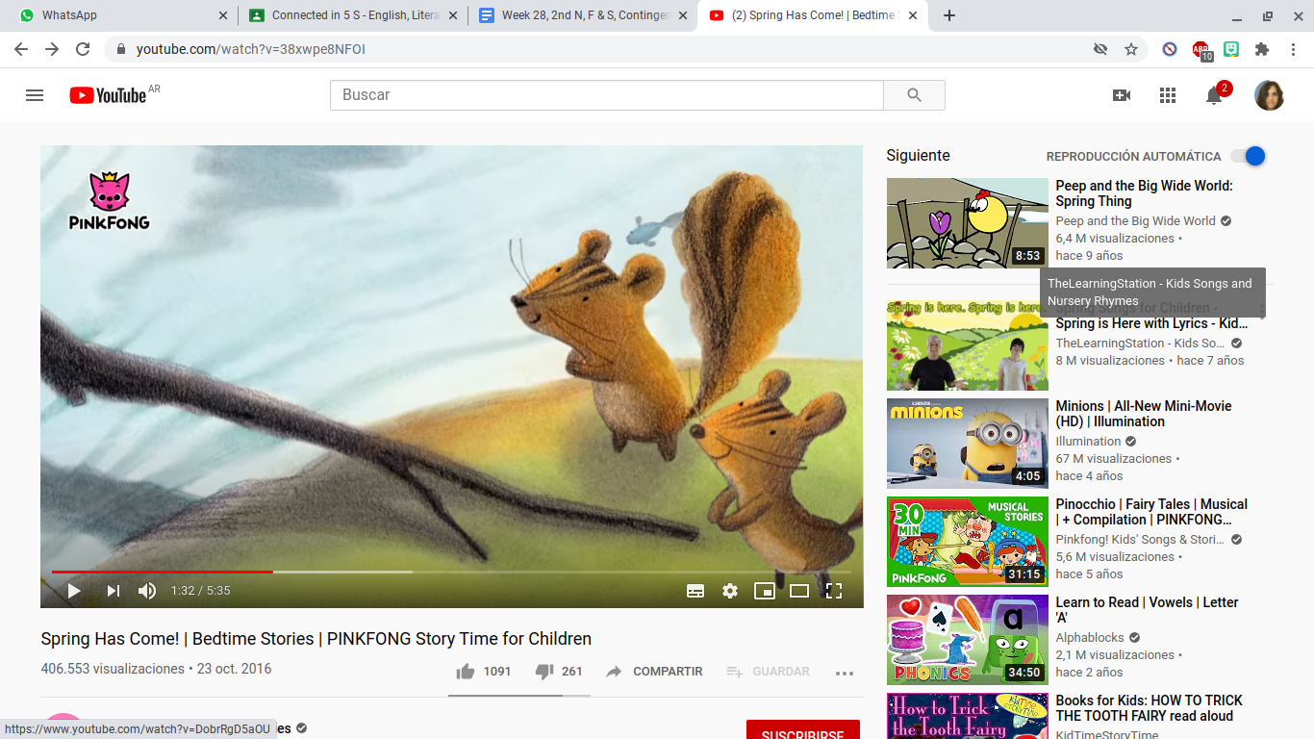Viewport: 1314px width, 739px height.
Task: Open the player settings gear
Action: click(x=730, y=591)
